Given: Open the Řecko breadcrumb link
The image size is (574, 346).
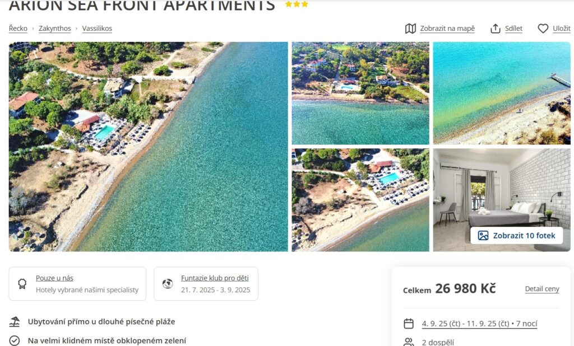Looking at the screenshot, I should tap(18, 29).
